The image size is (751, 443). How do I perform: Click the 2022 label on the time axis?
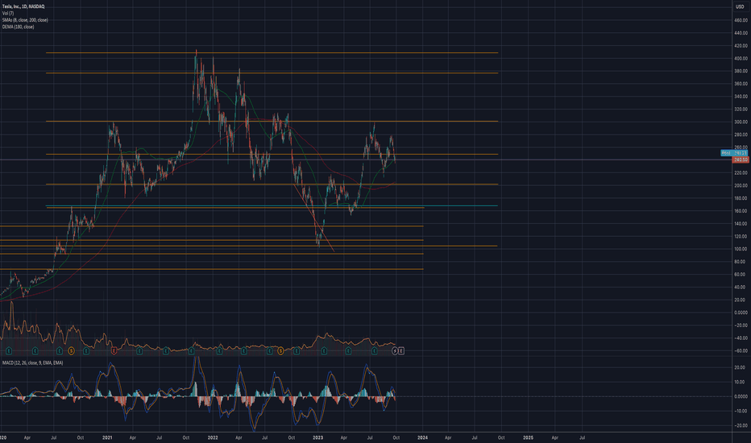pyautogui.click(x=213, y=437)
